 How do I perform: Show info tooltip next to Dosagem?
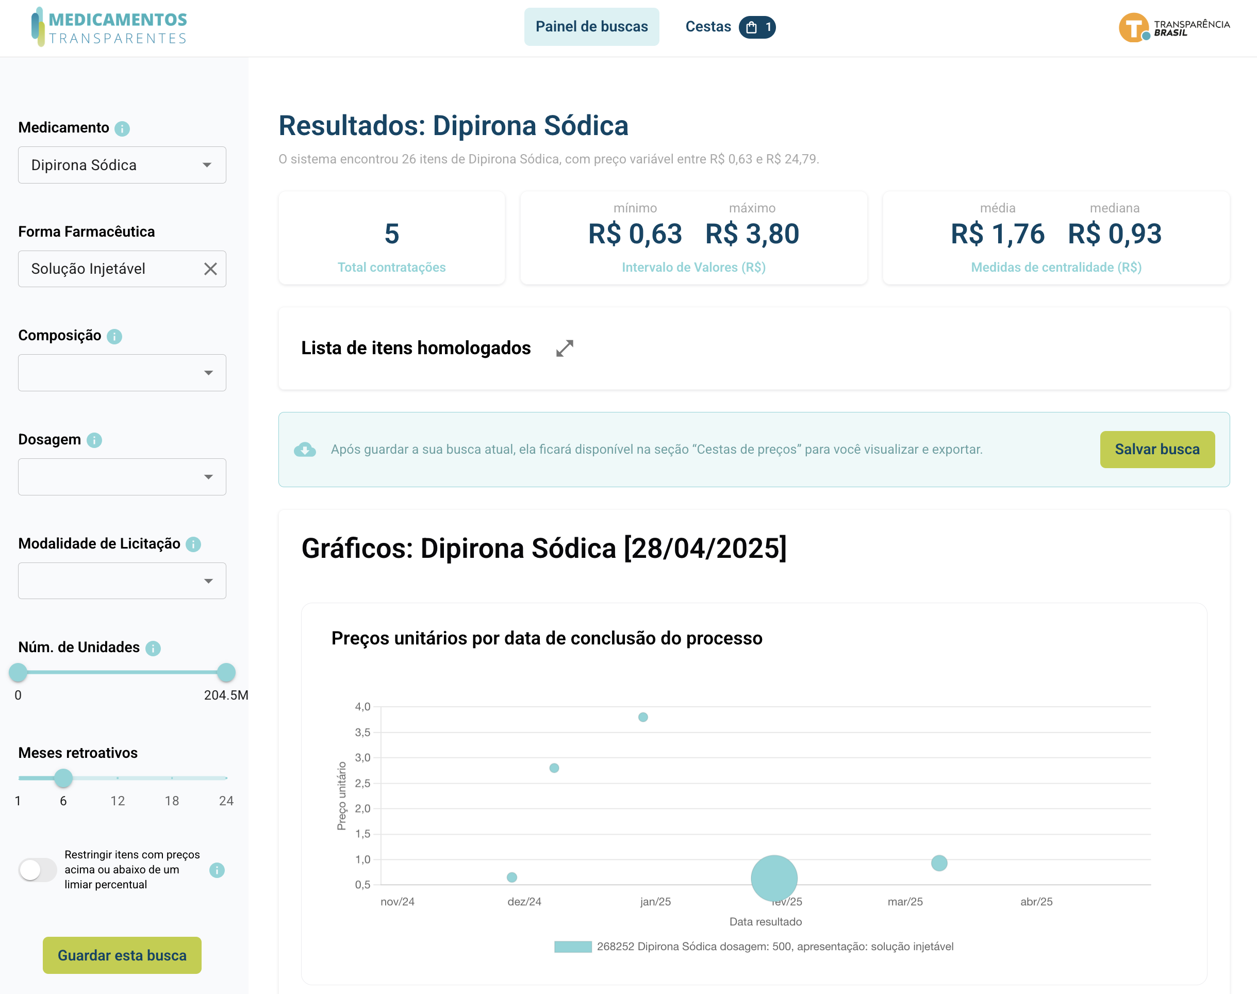(x=94, y=440)
